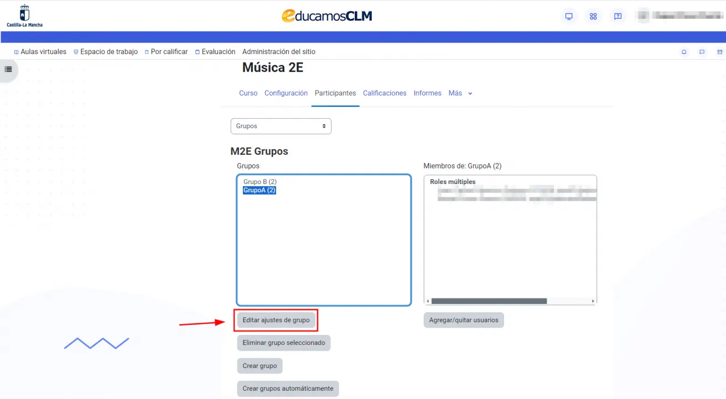
Task: Select Grupo B (2) in groups list
Action: click(260, 182)
